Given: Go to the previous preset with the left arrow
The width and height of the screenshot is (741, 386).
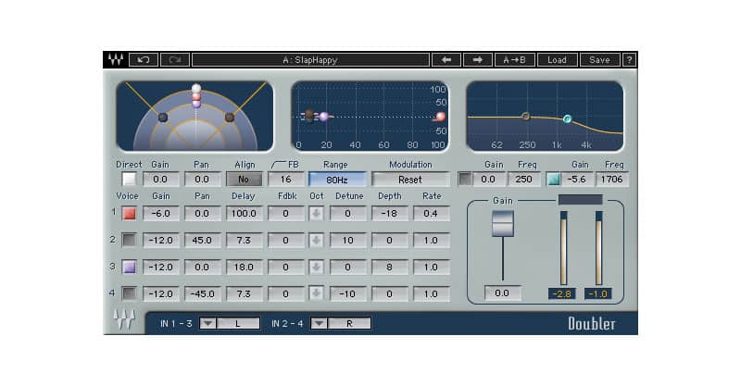Looking at the screenshot, I should pyautogui.click(x=446, y=60).
